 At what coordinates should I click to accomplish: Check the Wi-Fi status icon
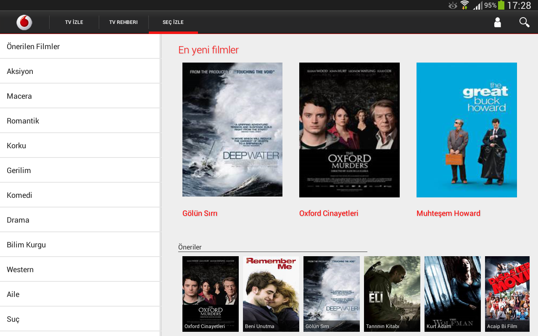tap(464, 5)
